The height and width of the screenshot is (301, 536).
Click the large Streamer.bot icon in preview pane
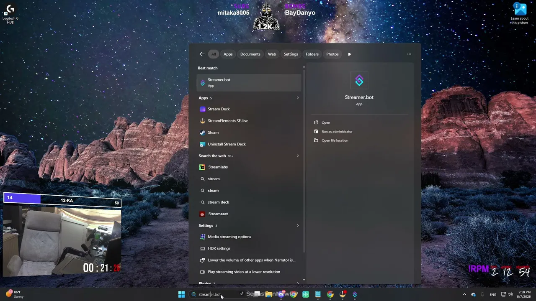click(x=359, y=80)
